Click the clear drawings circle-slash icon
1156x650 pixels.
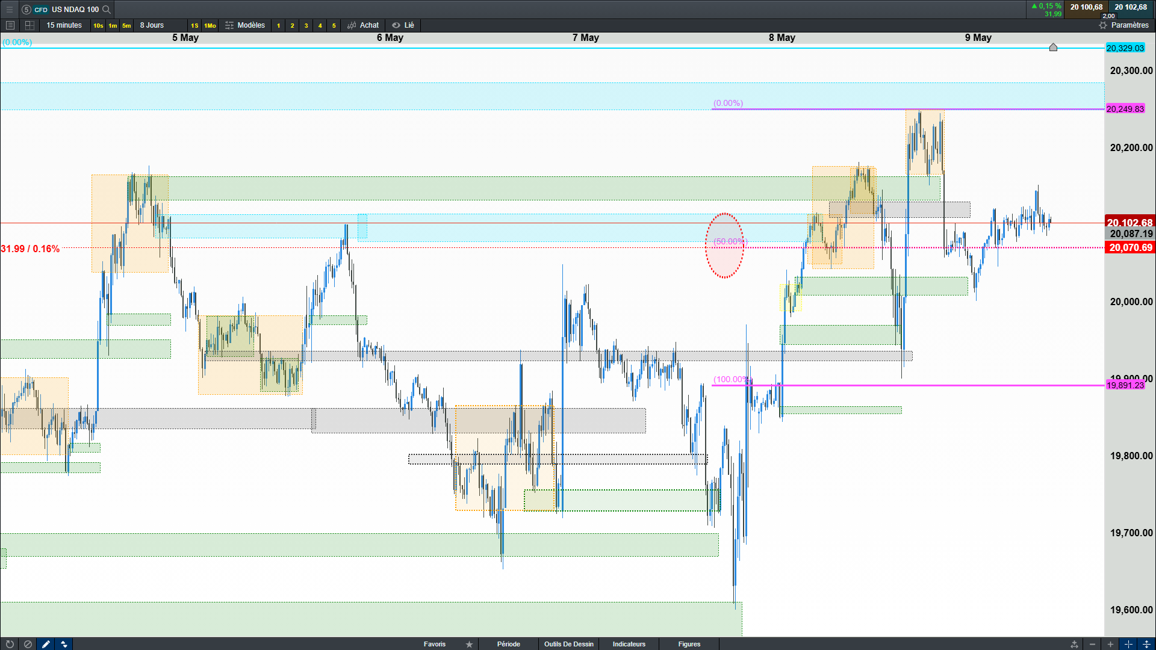coord(28,644)
